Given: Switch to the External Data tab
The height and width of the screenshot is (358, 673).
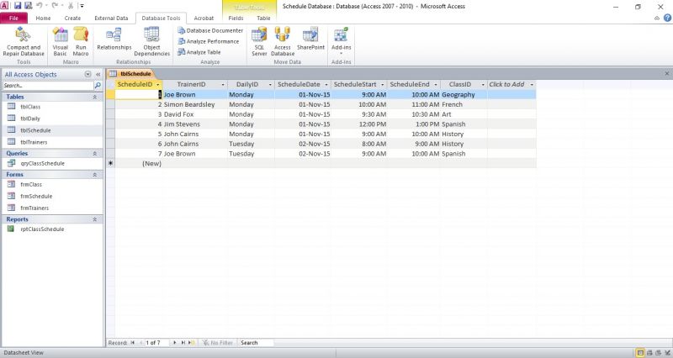Looking at the screenshot, I should (x=111, y=17).
